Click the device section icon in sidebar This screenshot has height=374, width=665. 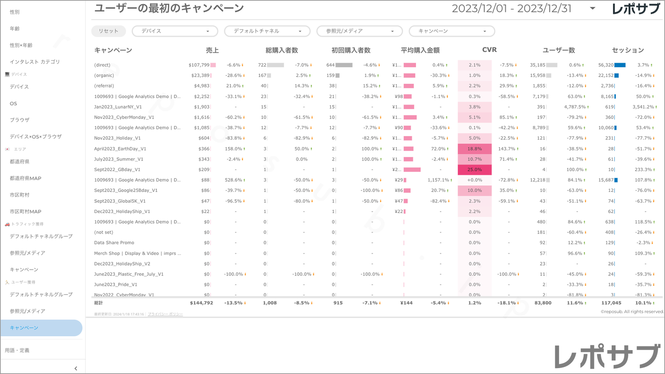7,74
